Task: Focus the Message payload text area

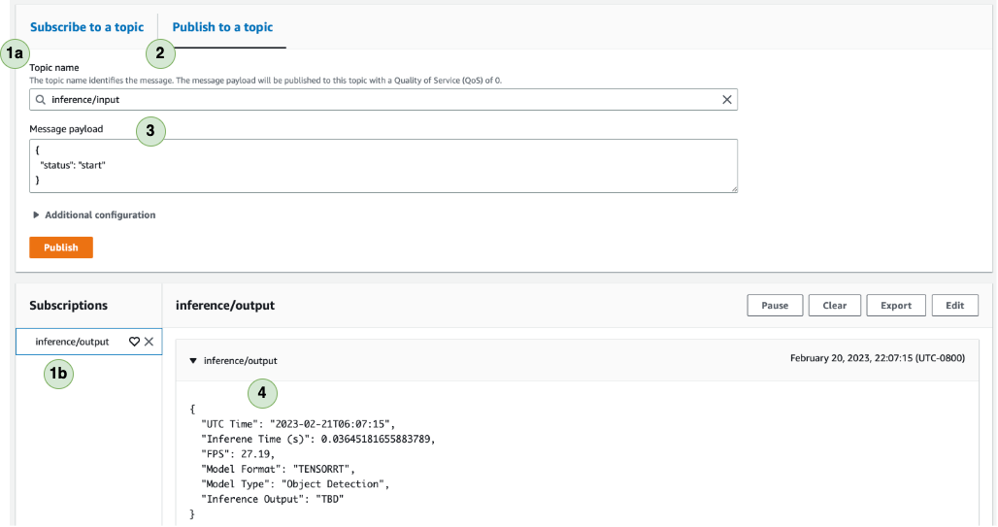Action: 383,166
